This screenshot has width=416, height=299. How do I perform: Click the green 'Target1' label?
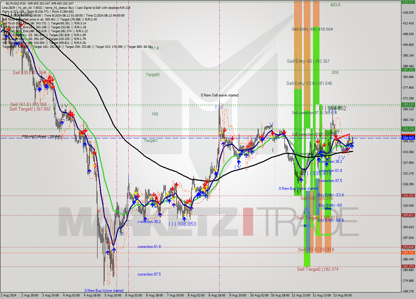[x=151, y=141]
